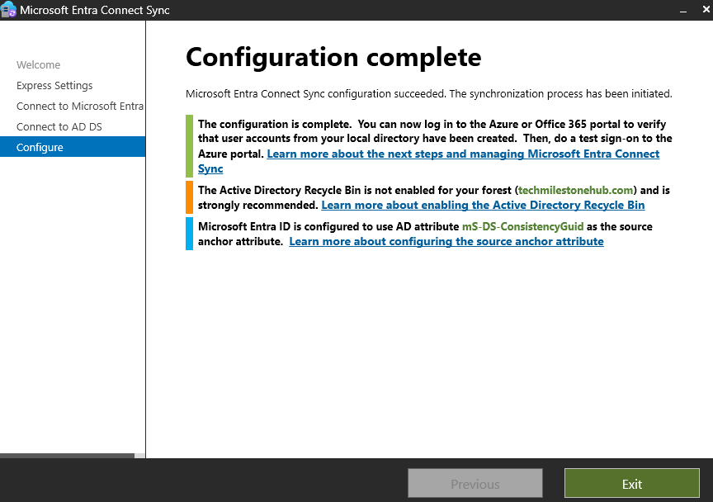Open the Active Directory Recycle Bin link
The height and width of the screenshot is (502, 713).
(483, 206)
